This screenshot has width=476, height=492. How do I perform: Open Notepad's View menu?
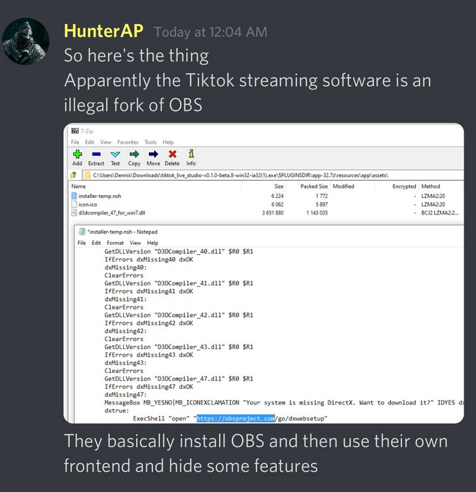click(135, 243)
